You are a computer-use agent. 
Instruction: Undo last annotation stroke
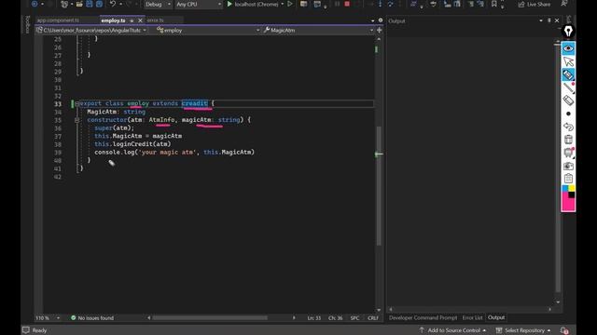click(568, 127)
